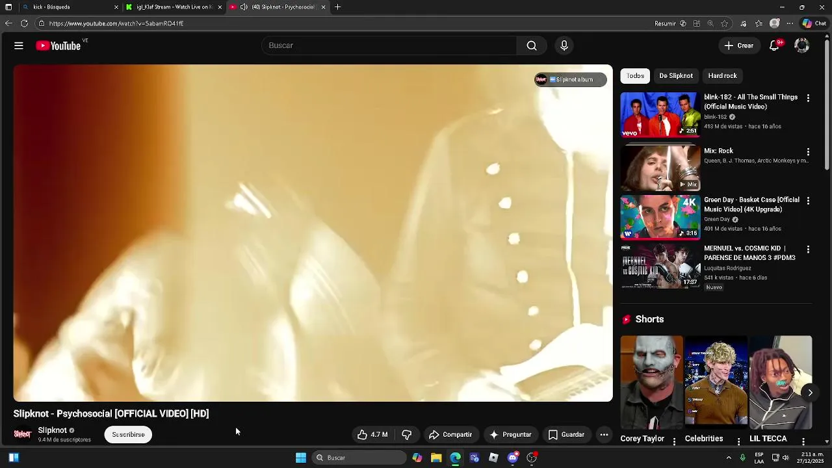The height and width of the screenshot is (468, 832).
Task: Open blink-182 All The Small Things thumbnail
Action: [x=660, y=114]
